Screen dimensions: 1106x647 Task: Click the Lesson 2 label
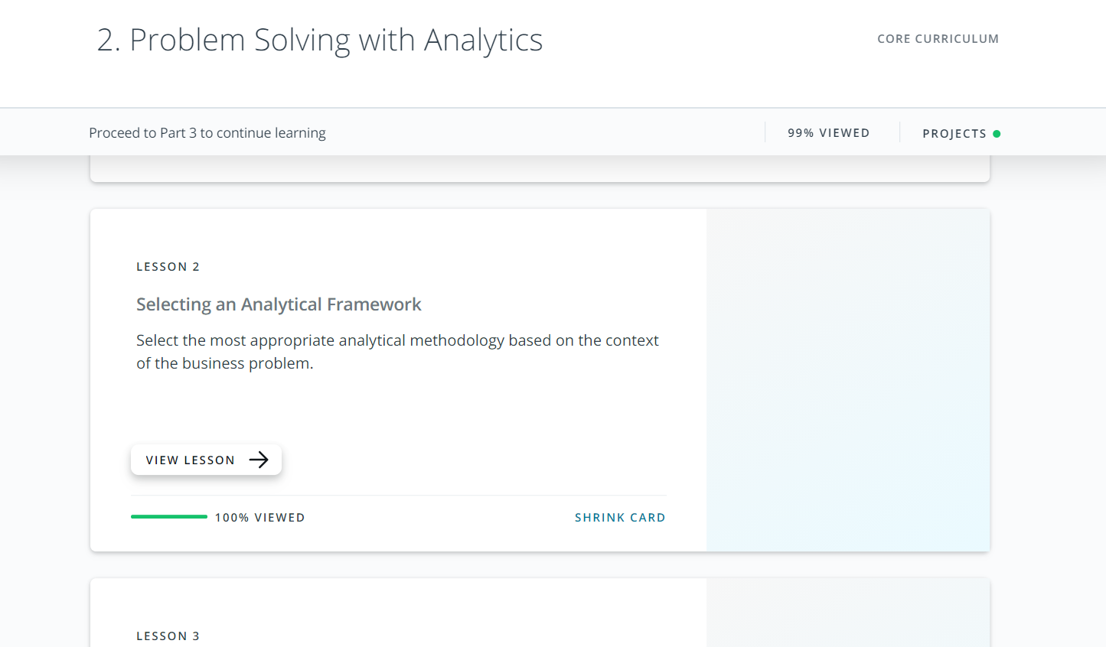click(168, 267)
